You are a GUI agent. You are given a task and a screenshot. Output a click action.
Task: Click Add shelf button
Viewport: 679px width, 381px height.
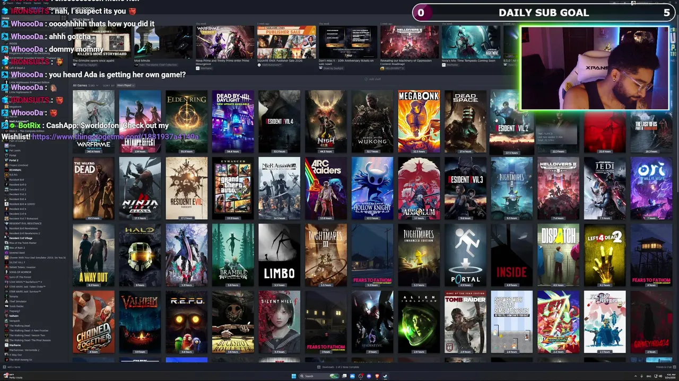point(373,79)
